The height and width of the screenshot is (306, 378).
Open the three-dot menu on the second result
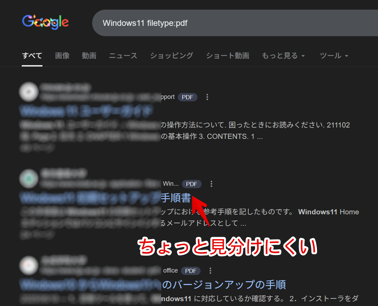pyautogui.click(x=211, y=184)
